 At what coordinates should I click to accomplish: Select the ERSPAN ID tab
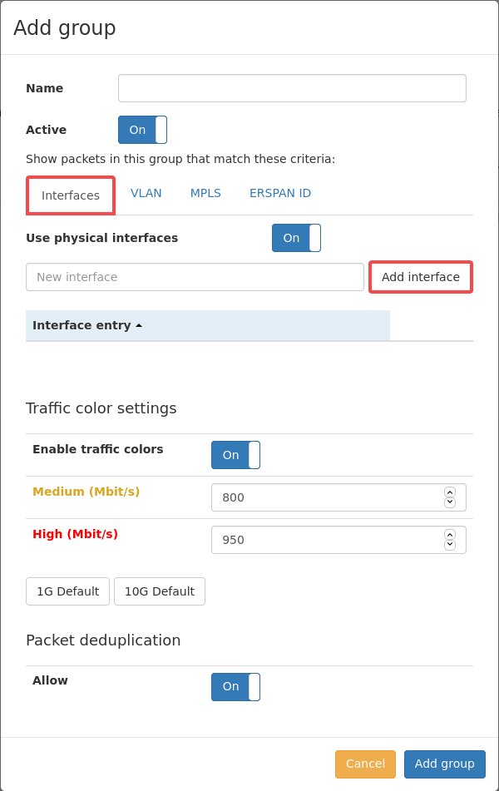coord(280,193)
